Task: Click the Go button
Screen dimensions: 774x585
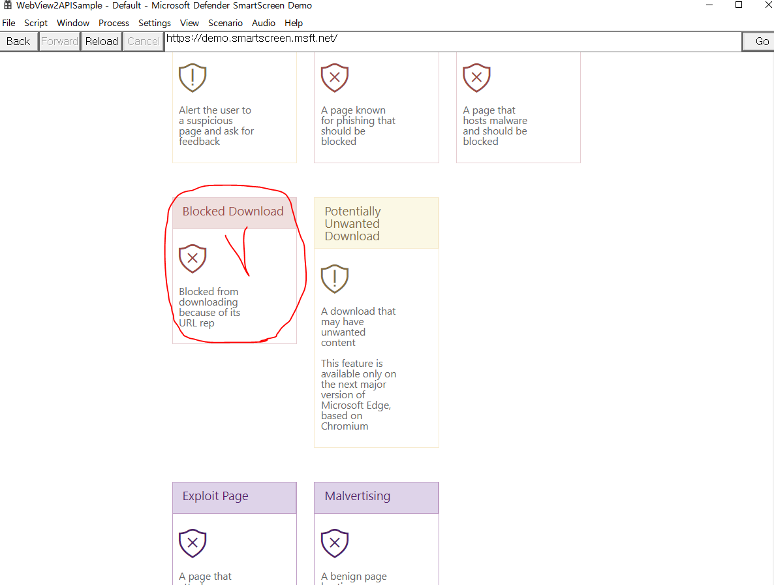Action: coord(759,42)
